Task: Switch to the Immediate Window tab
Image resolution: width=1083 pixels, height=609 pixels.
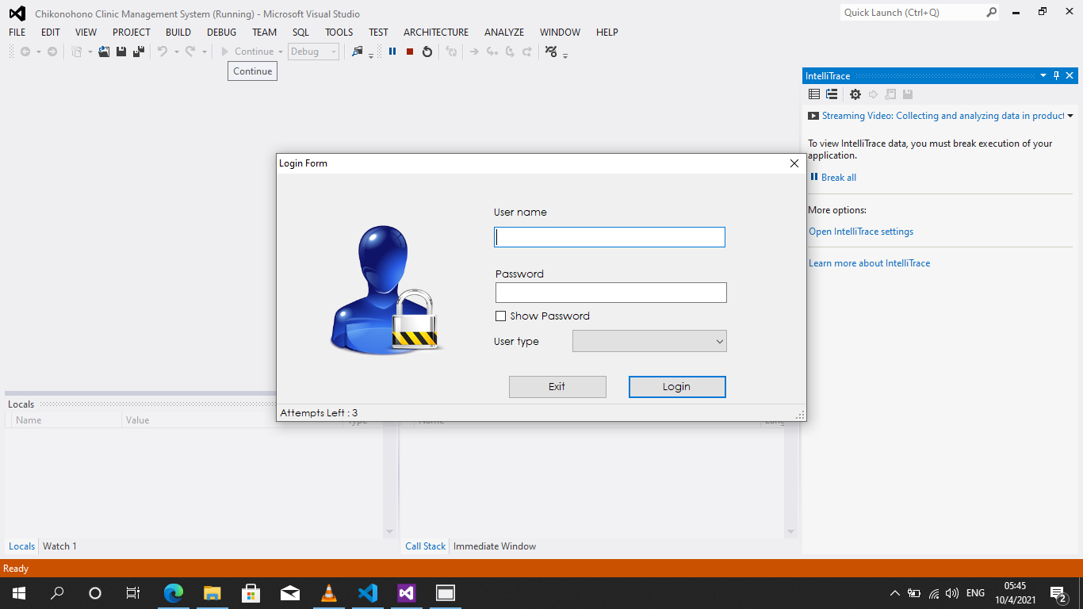Action: [x=495, y=546]
